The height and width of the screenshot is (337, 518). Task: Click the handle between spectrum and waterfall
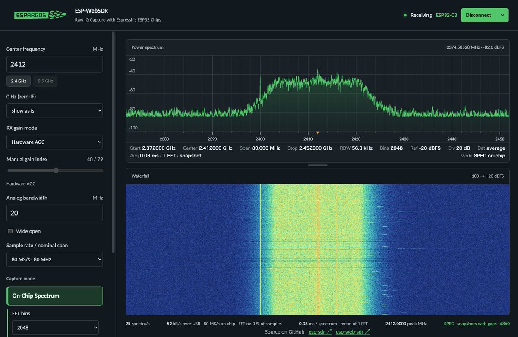point(318,165)
